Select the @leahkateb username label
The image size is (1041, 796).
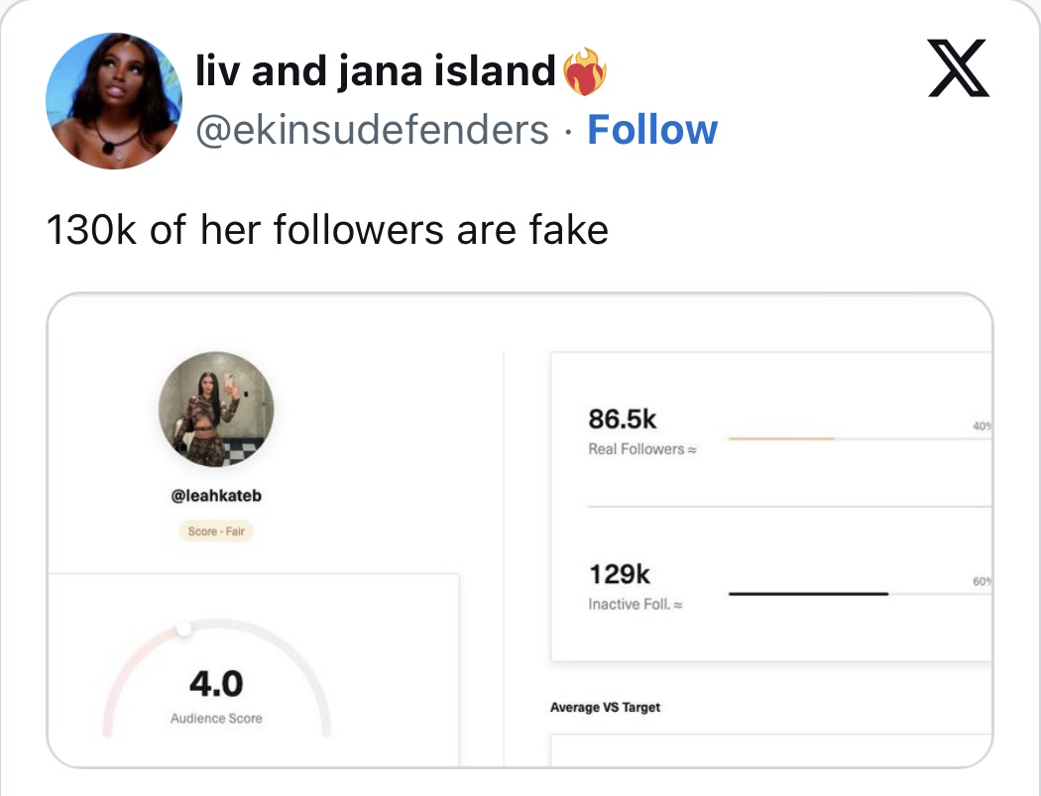pos(216,496)
